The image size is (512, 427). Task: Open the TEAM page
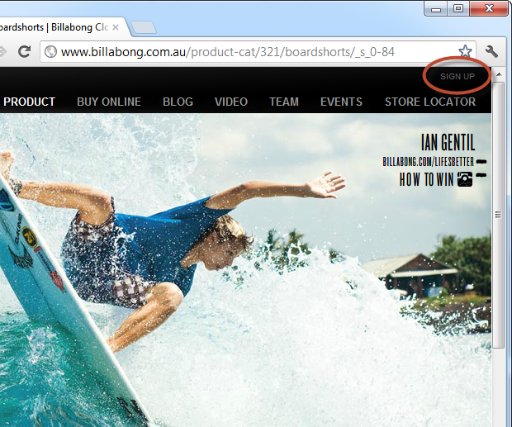284,102
